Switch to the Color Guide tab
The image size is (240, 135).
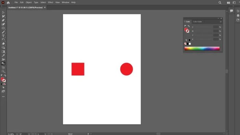(197, 22)
